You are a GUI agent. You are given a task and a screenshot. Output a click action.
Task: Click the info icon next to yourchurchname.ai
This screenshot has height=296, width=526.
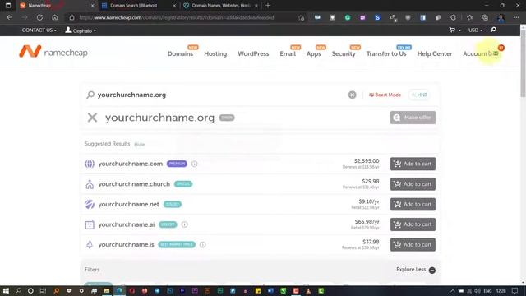tap(184, 224)
